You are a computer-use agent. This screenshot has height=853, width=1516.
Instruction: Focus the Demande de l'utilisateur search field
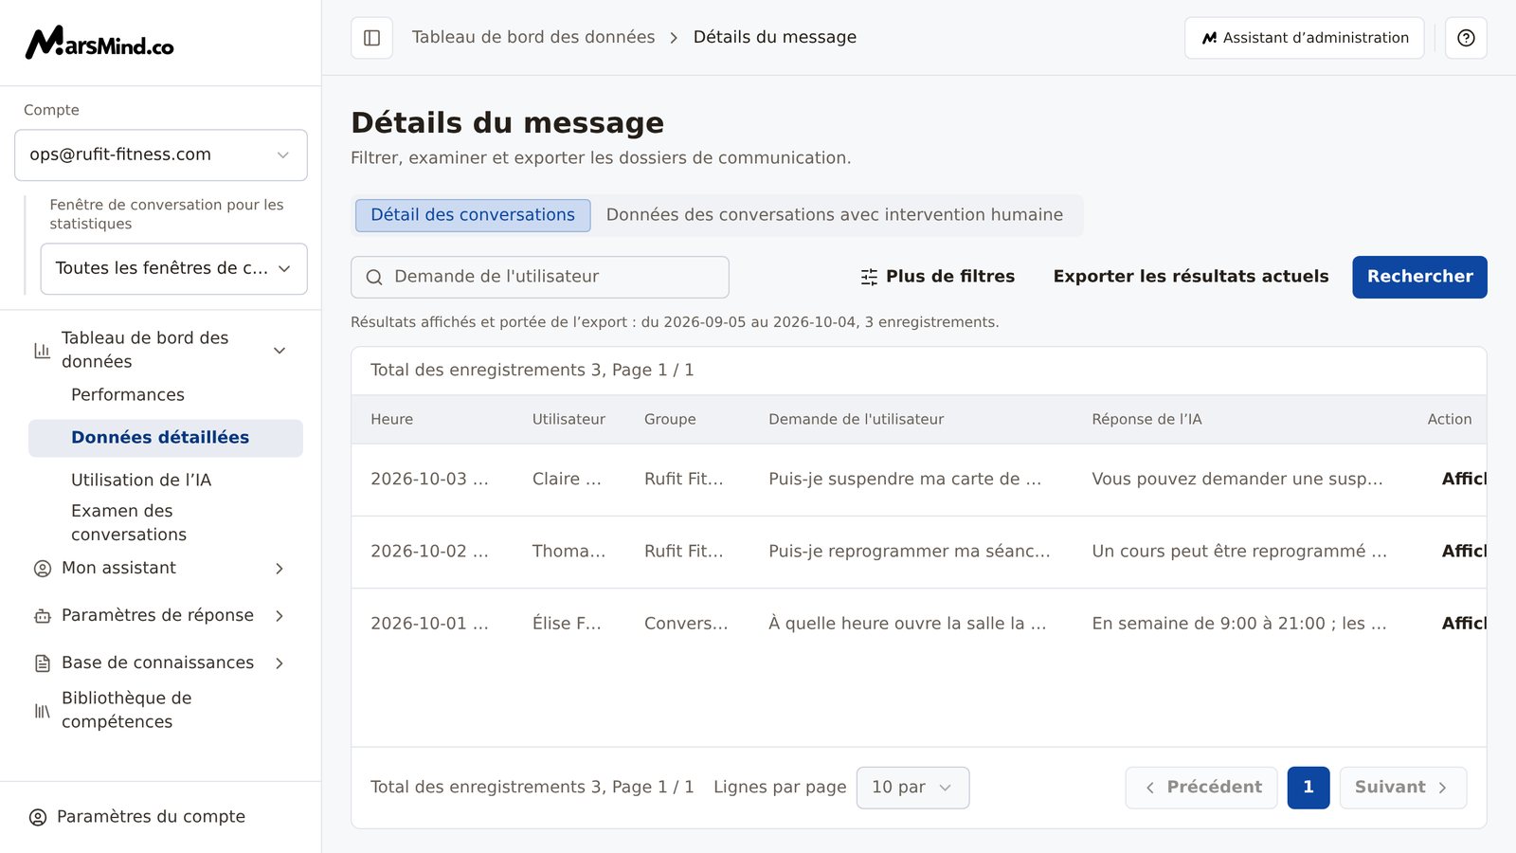[x=540, y=277]
